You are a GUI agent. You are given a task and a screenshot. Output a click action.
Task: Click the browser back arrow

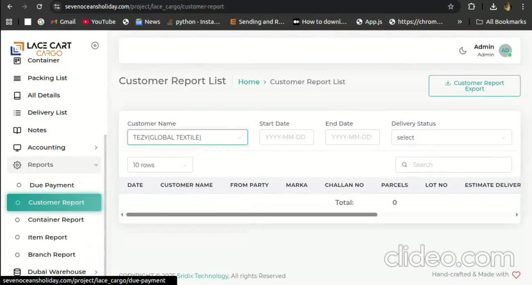click(10, 6)
